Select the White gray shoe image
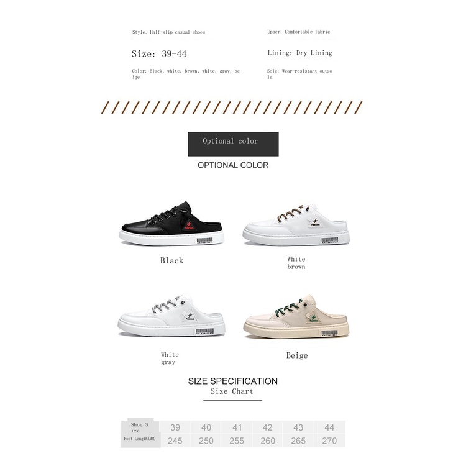The height and width of the screenshot is (466, 466). 171,315
